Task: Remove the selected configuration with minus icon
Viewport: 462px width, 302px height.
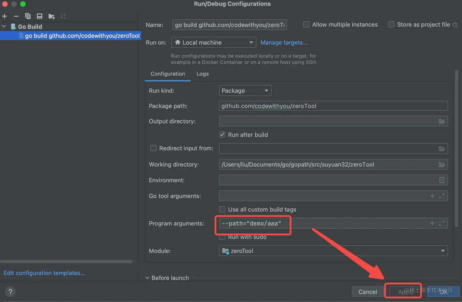Action: click(x=16, y=16)
